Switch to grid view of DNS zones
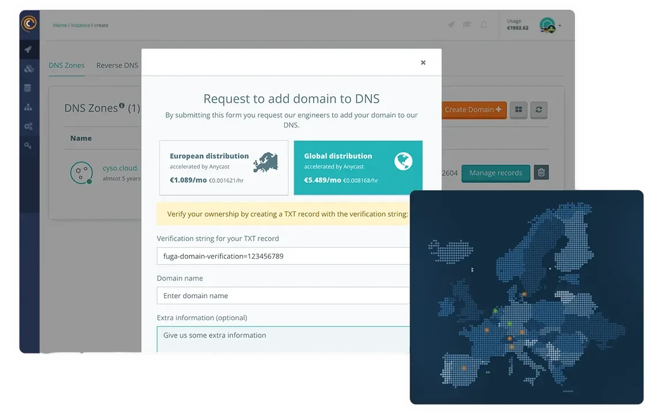The width and height of the screenshot is (663, 414). coord(518,110)
